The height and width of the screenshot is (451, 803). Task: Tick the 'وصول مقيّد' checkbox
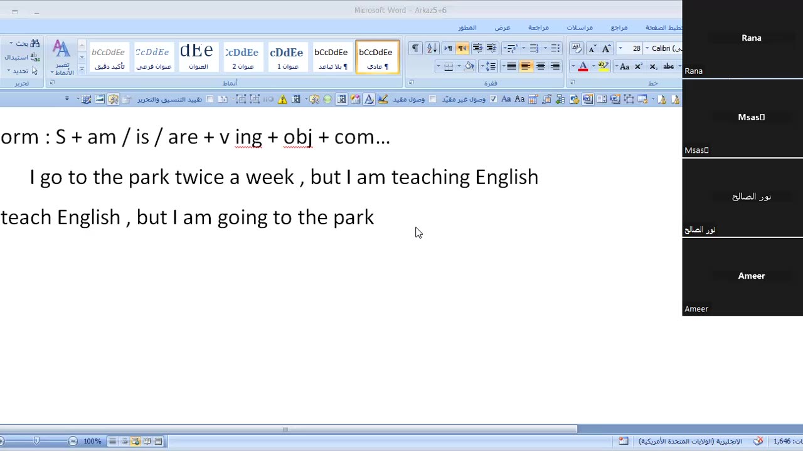(433, 99)
